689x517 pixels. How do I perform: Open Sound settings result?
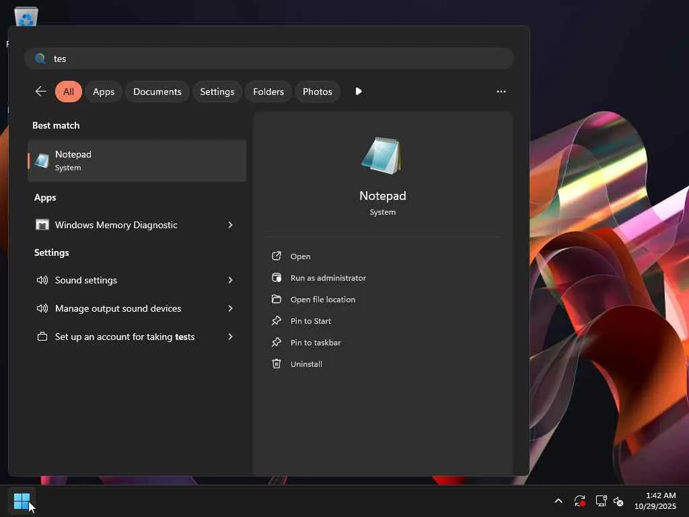[x=137, y=280]
